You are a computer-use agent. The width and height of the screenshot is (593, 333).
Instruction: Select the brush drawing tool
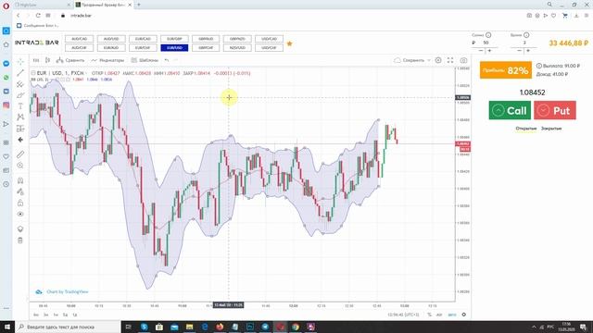[20, 95]
